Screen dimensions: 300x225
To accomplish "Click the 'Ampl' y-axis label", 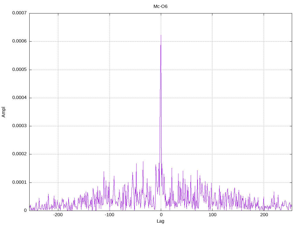I will (4, 112).
